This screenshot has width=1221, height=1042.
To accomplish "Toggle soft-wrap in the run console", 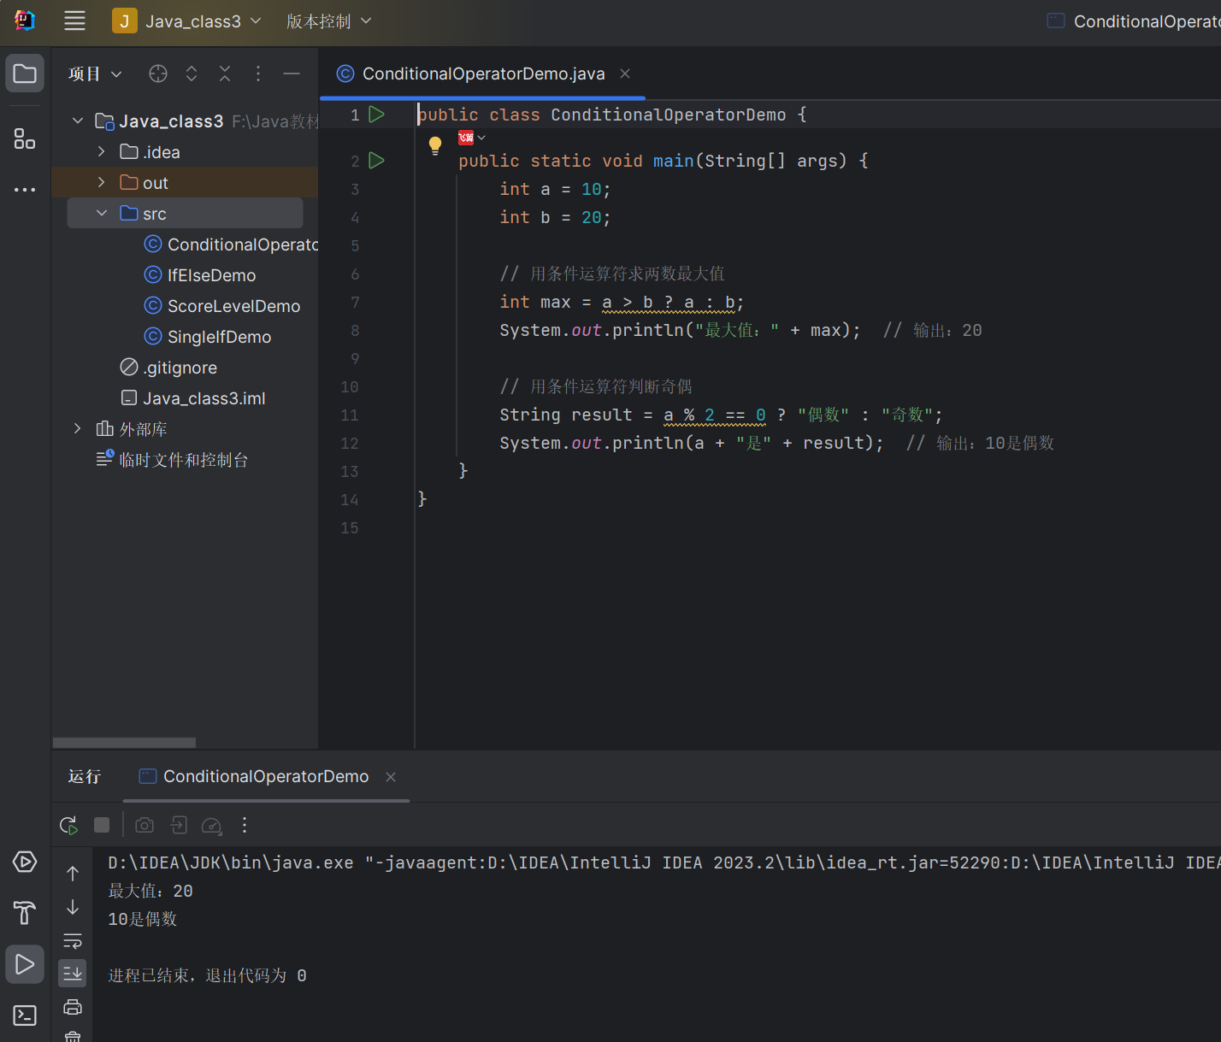I will click(x=73, y=941).
